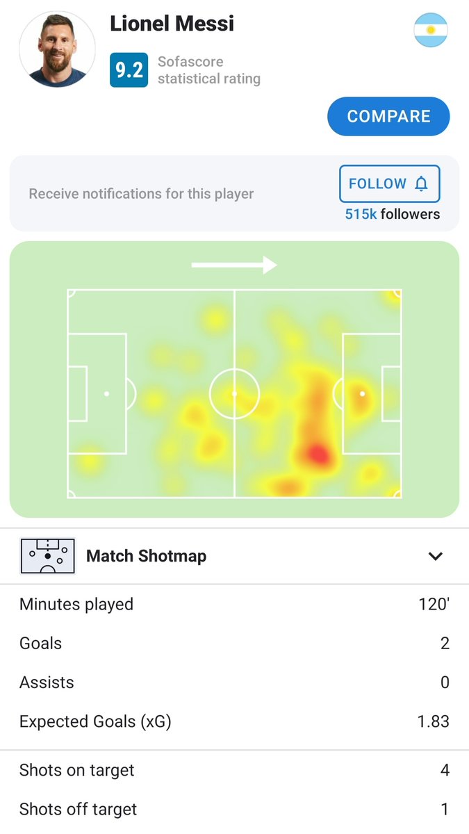This screenshot has width=469, height=834.
Task: Click the heatmap direction arrow
Action: (x=234, y=265)
